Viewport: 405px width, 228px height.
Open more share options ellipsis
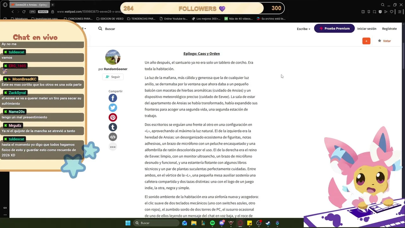[x=113, y=147]
